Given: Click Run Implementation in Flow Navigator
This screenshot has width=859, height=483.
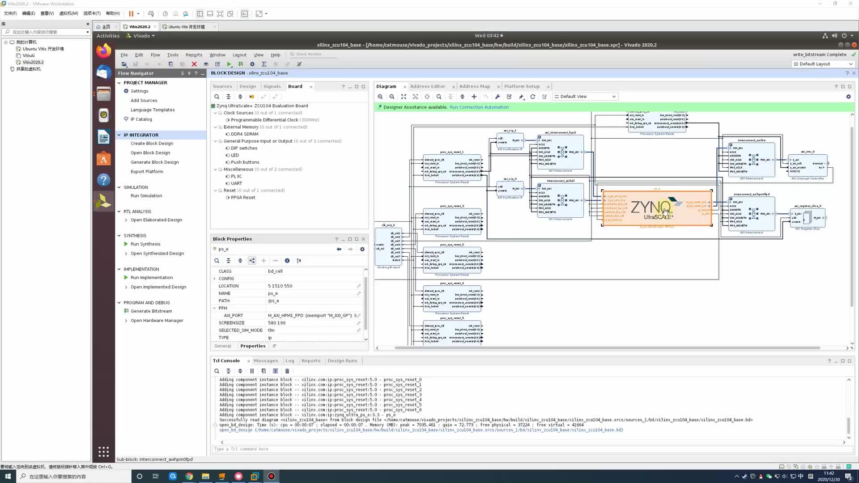Looking at the screenshot, I should [151, 278].
